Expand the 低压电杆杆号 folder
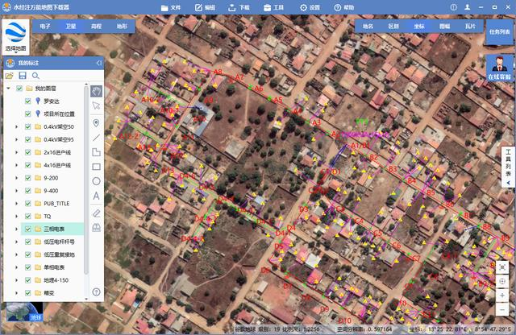The image size is (516, 335). coord(16,242)
